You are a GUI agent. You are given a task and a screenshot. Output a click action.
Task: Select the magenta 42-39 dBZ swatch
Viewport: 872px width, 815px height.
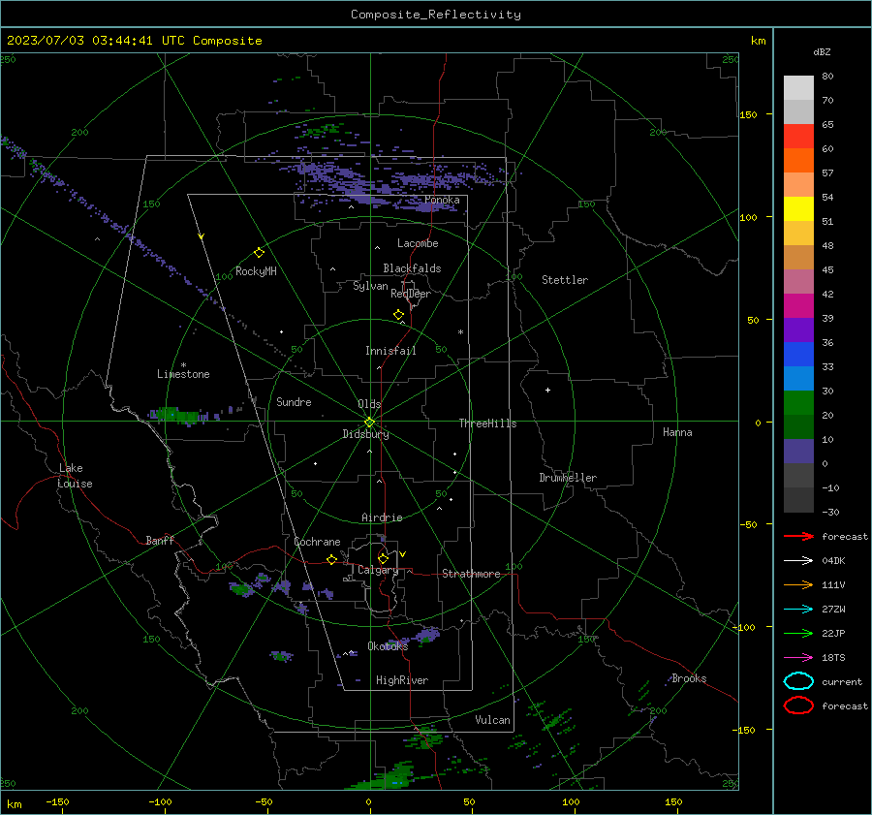pyautogui.click(x=798, y=306)
